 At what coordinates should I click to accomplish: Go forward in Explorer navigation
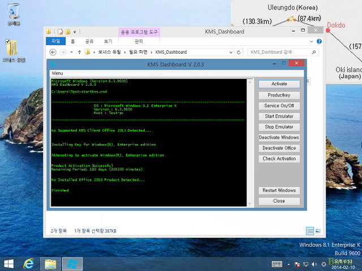tap(63, 53)
